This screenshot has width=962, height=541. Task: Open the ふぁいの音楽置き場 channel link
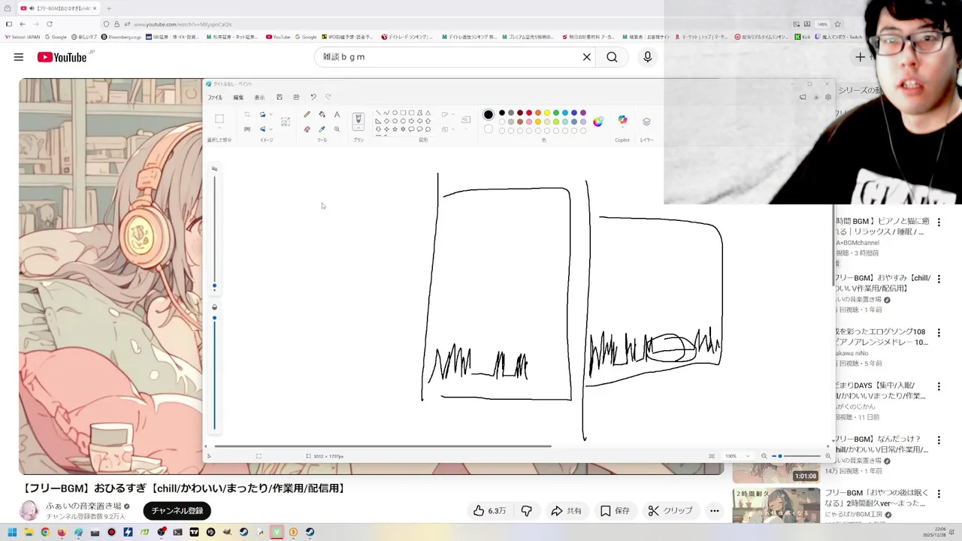tap(83, 506)
